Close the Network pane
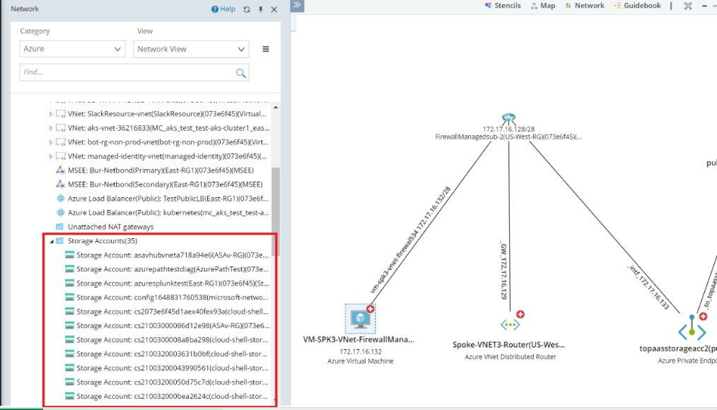The height and width of the screenshot is (410, 717). 274,9
